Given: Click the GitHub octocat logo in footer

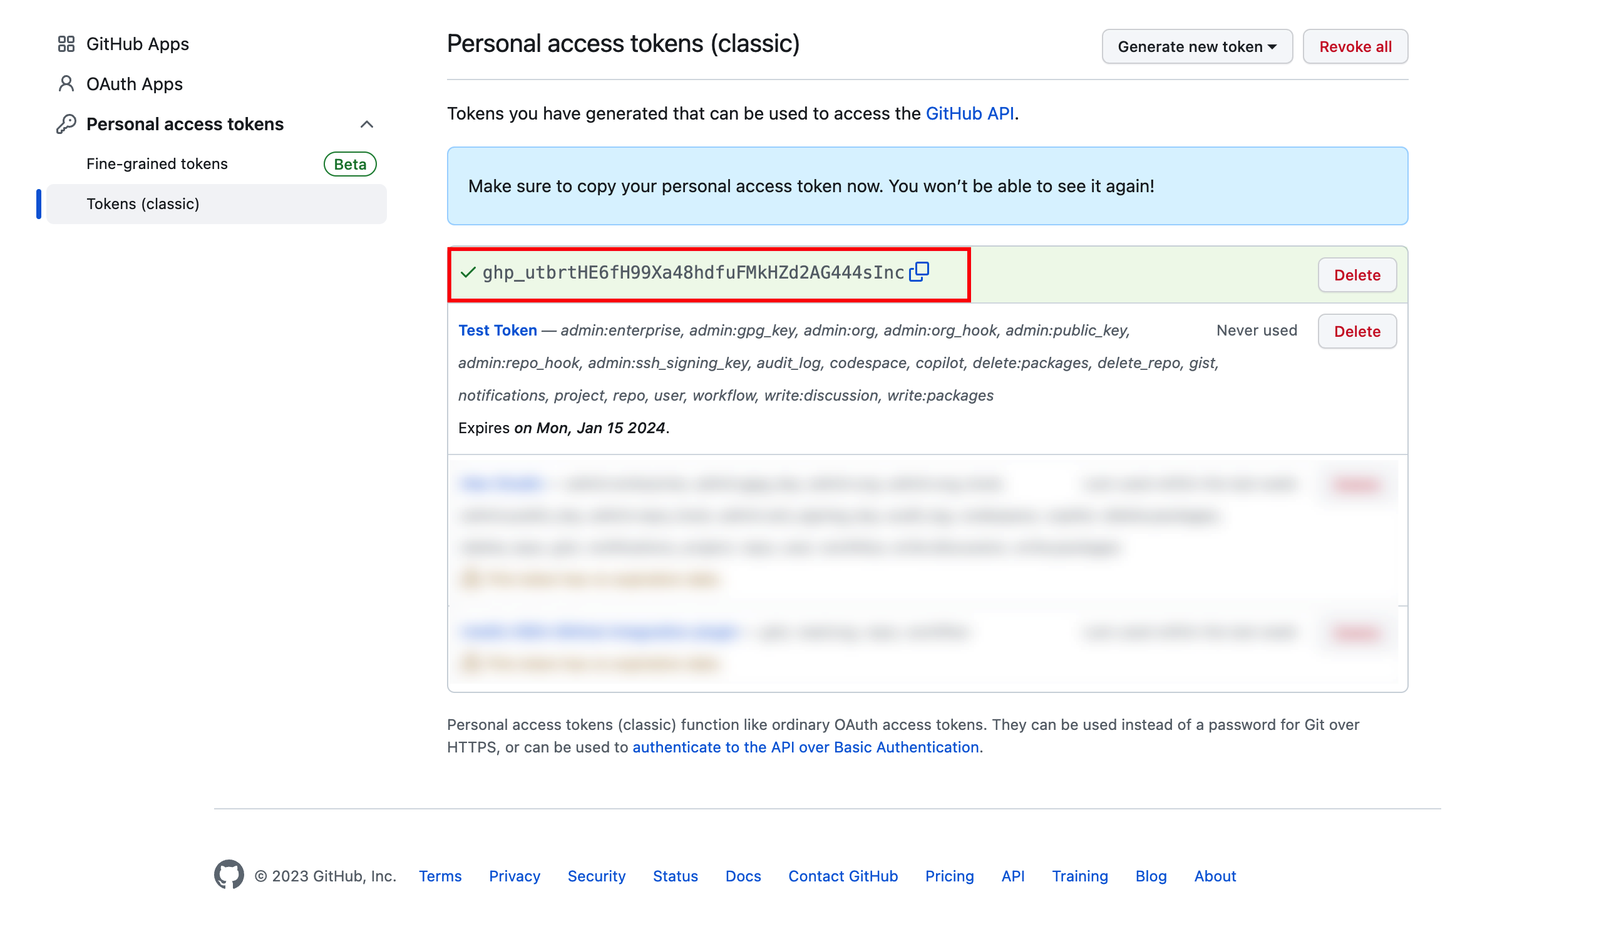Looking at the screenshot, I should click(229, 875).
